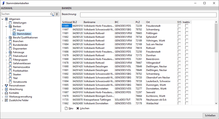The image size is (219, 119).
Task: Click the Löschen button
Action: 83,108
